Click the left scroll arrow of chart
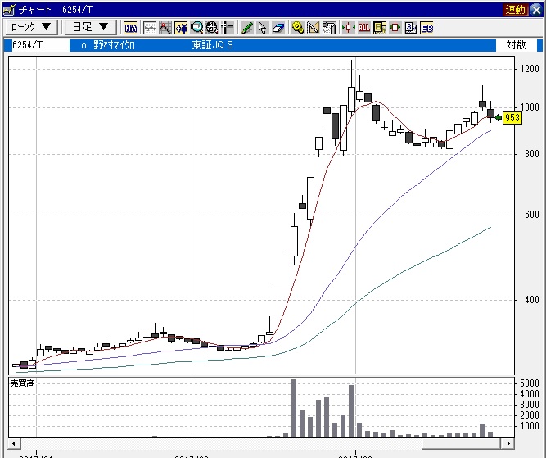Image resolution: width=546 pixels, height=458 pixels. (14, 443)
